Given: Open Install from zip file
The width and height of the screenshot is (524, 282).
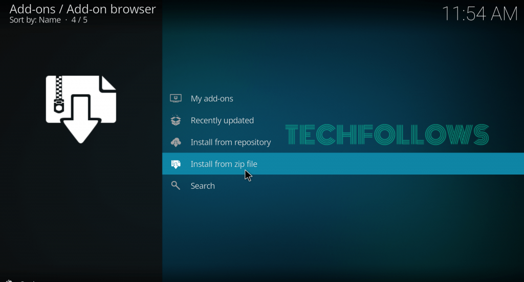Looking at the screenshot, I should [343, 164].
